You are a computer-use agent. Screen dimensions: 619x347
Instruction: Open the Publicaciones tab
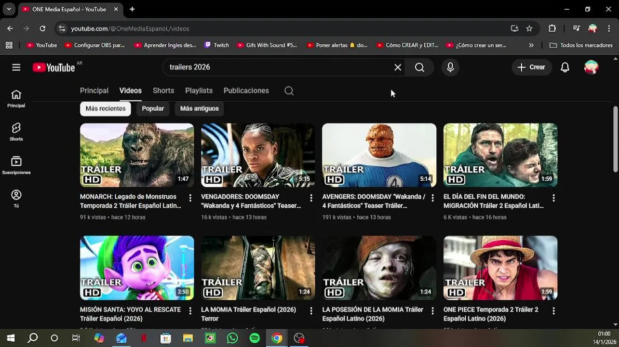point(246,91)
